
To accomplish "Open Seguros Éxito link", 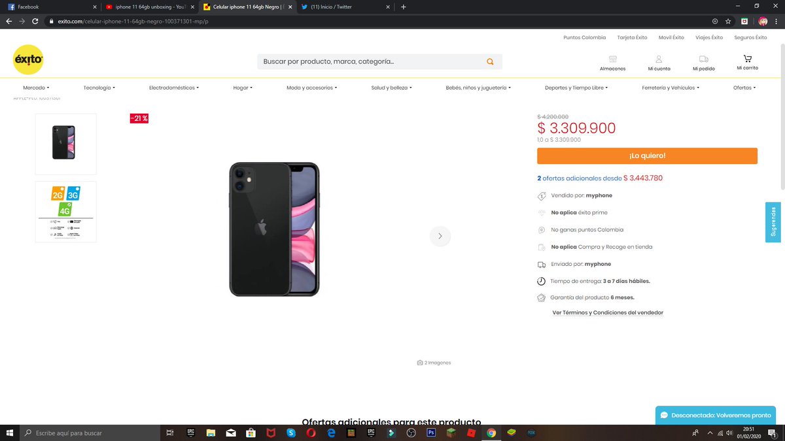I will pyautogui.click(x=750, y=37).
